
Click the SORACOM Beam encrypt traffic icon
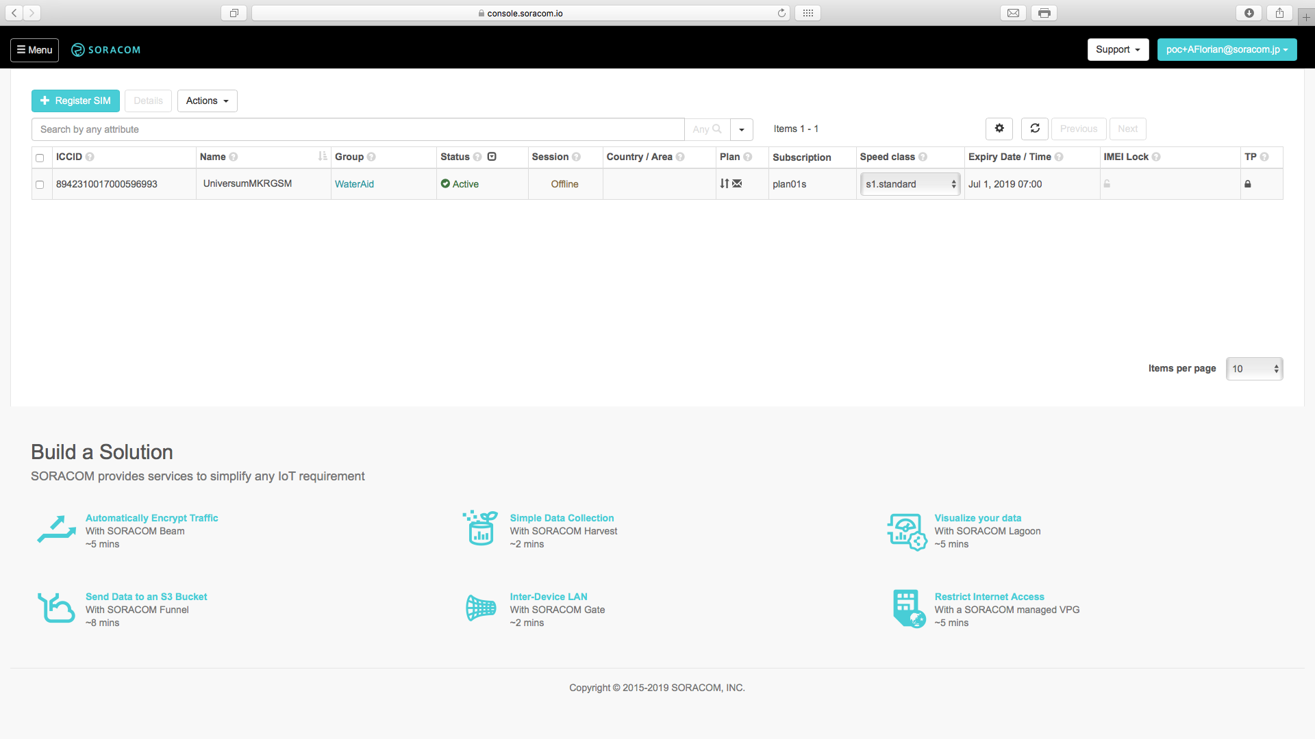(56, 530)
